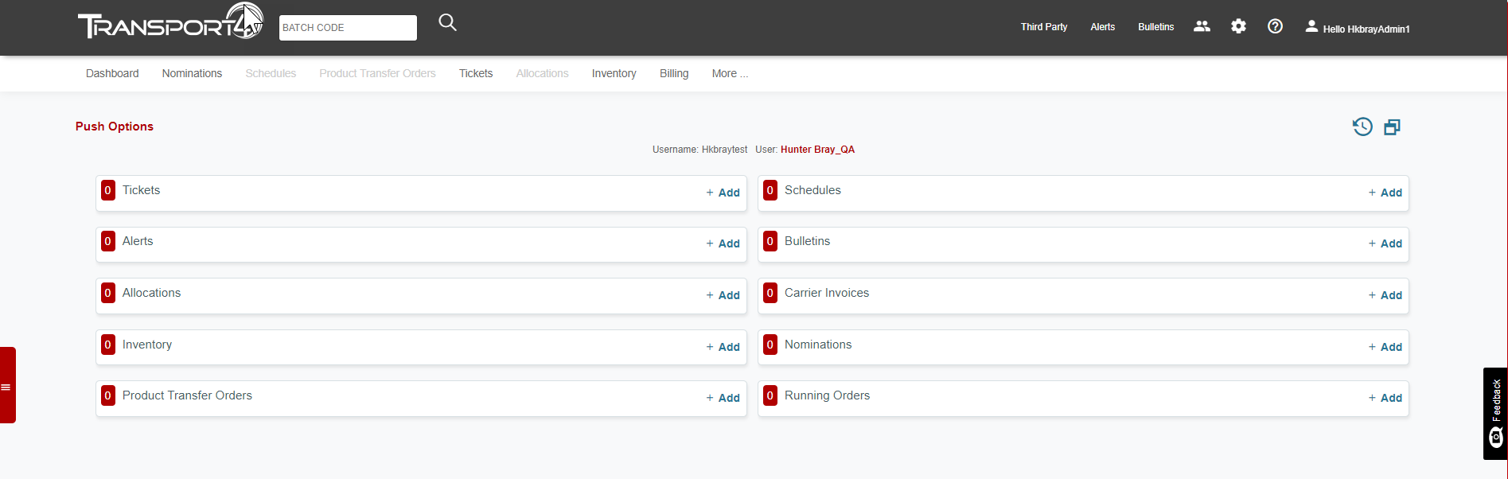Viewport: 1508px width, 479px height.
Task: Switch to the Inventory tab
Action: click(x=614, y=73)
